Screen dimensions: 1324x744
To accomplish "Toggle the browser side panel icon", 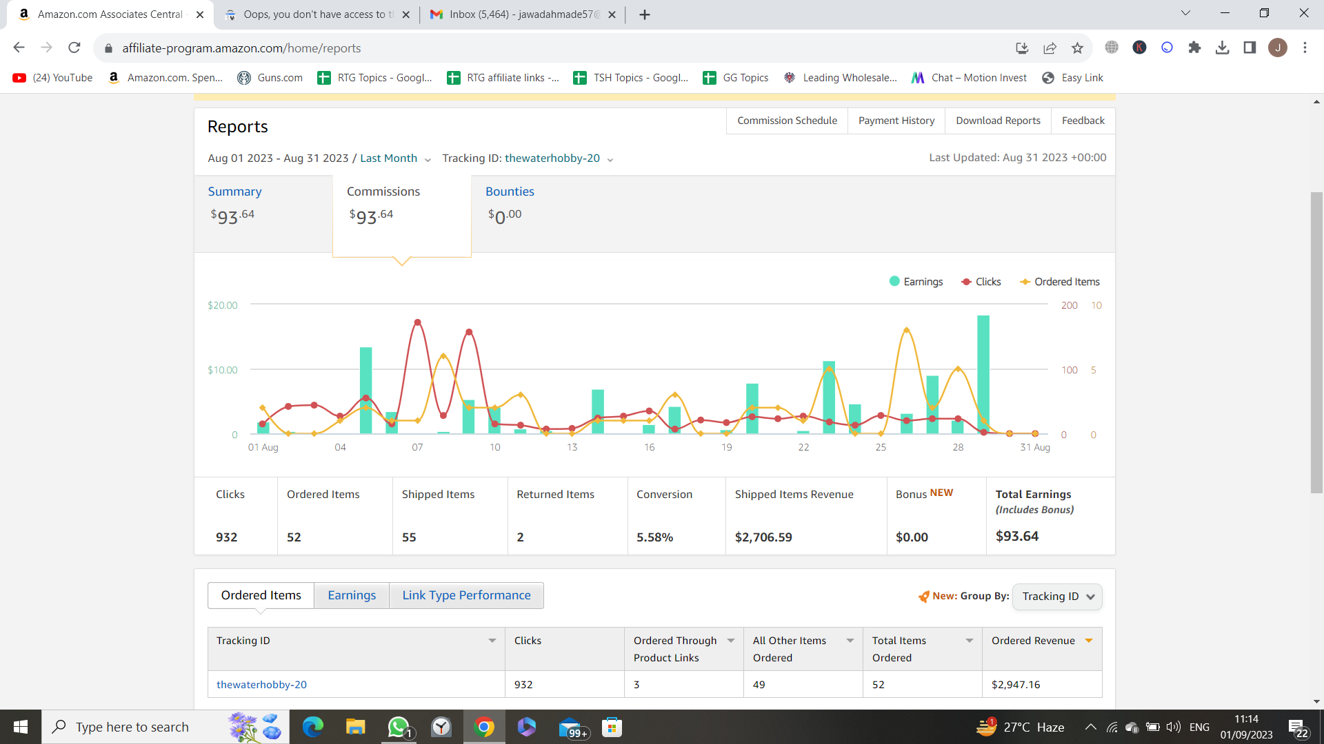I will tap(1250, 48).
